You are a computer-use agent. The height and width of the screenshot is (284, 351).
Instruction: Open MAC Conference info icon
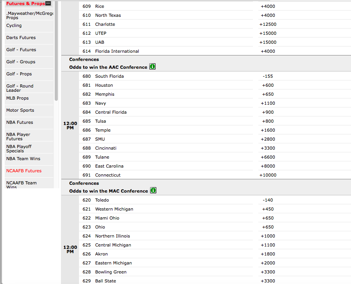(153, 191)
